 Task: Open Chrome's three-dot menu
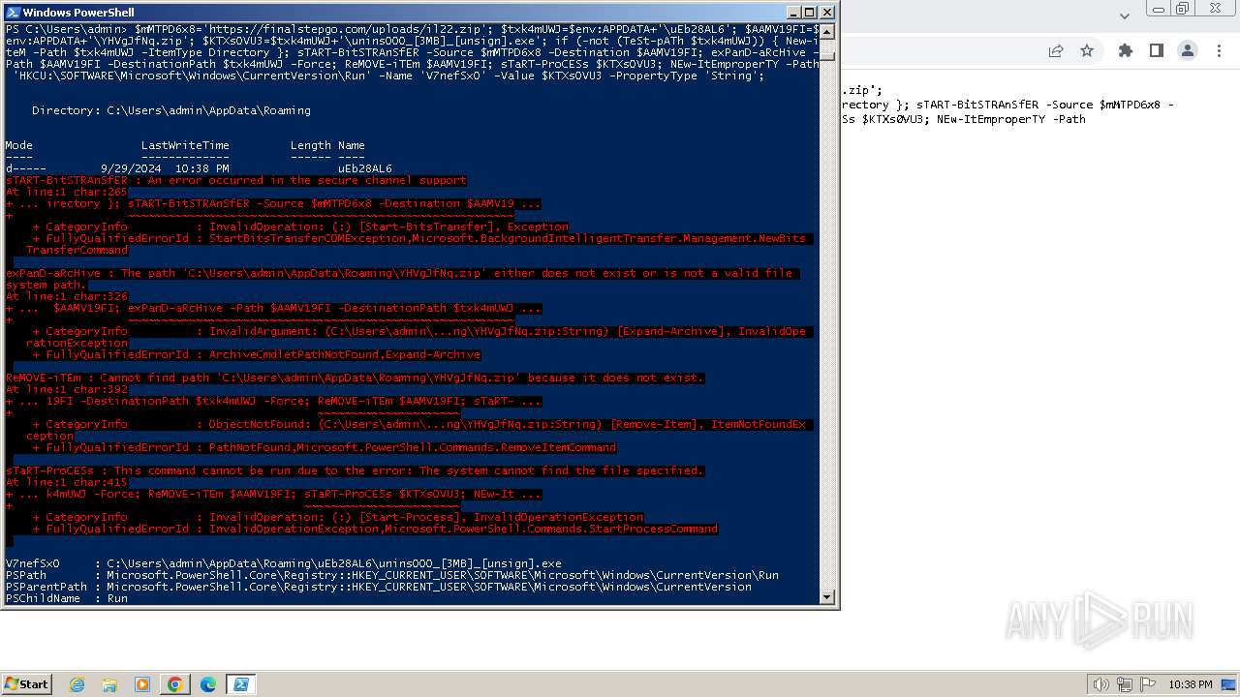(x=1218, y=51)
